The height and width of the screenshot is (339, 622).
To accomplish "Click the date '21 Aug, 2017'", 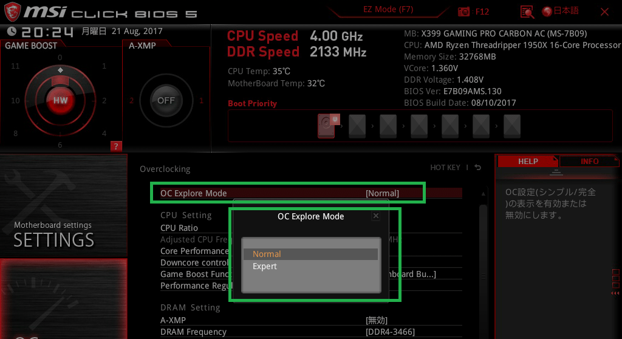I will (137, 31).
